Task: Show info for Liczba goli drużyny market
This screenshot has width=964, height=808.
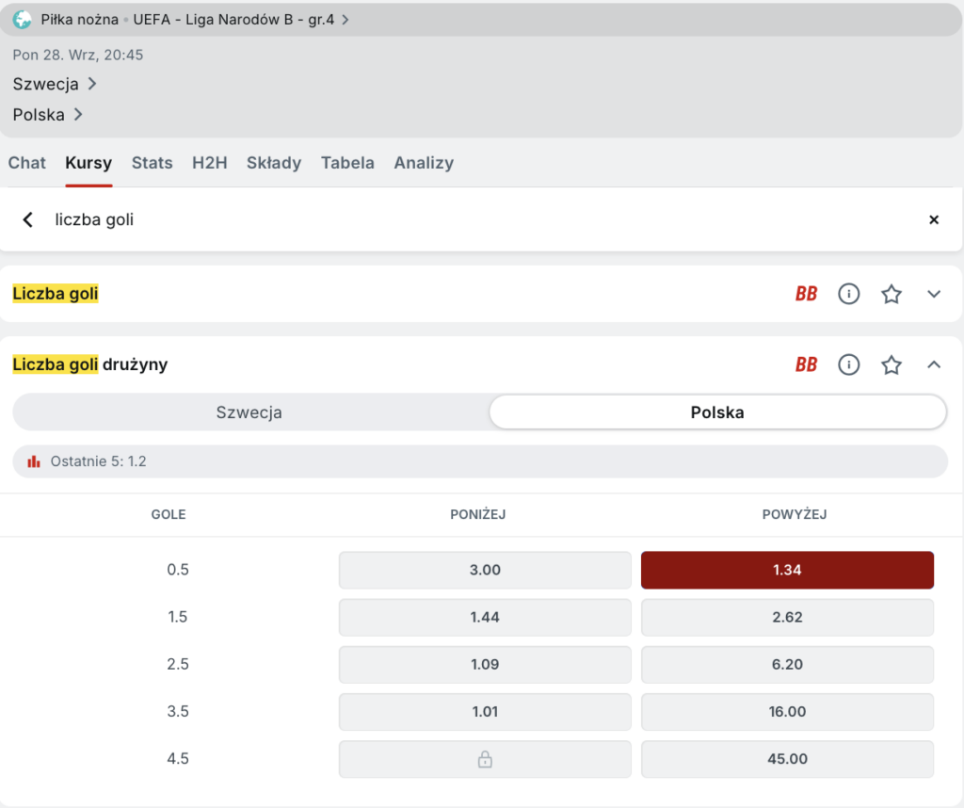Action: (x=848, y=364)
